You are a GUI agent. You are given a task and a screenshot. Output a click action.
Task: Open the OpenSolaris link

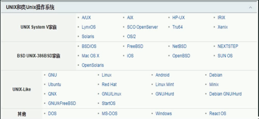93,65
